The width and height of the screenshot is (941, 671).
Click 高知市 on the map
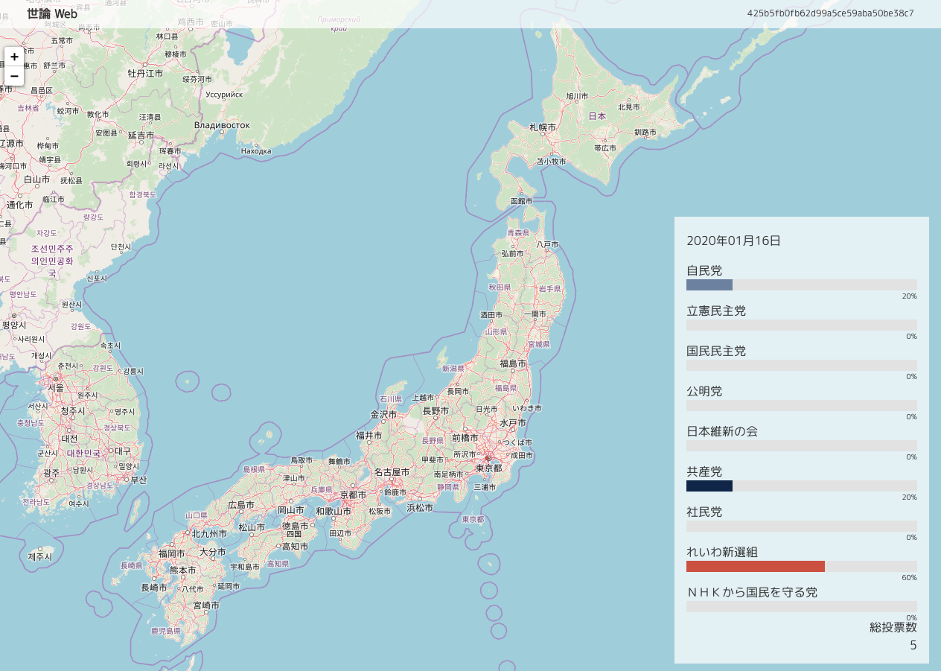(x=295, y=546)
